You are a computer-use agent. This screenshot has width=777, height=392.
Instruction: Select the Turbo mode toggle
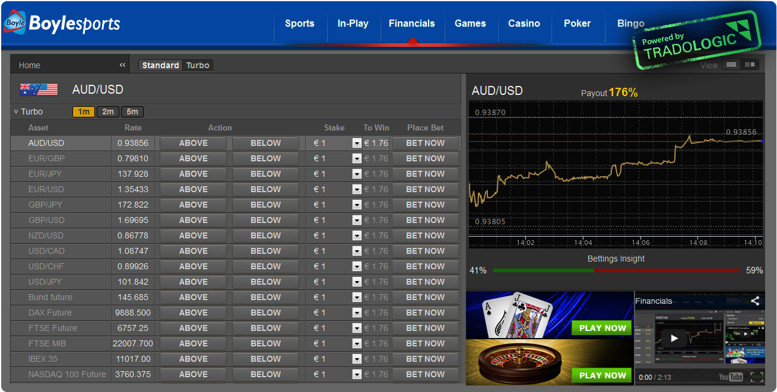[x=198, y=65]
